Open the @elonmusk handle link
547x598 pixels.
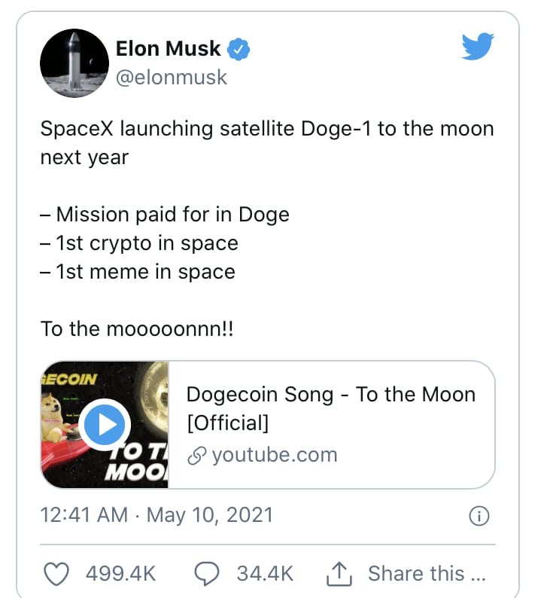pos(172,78)
